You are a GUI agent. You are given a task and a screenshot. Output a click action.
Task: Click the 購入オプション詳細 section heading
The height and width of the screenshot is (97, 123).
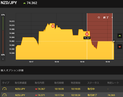(x=12, y=70)
